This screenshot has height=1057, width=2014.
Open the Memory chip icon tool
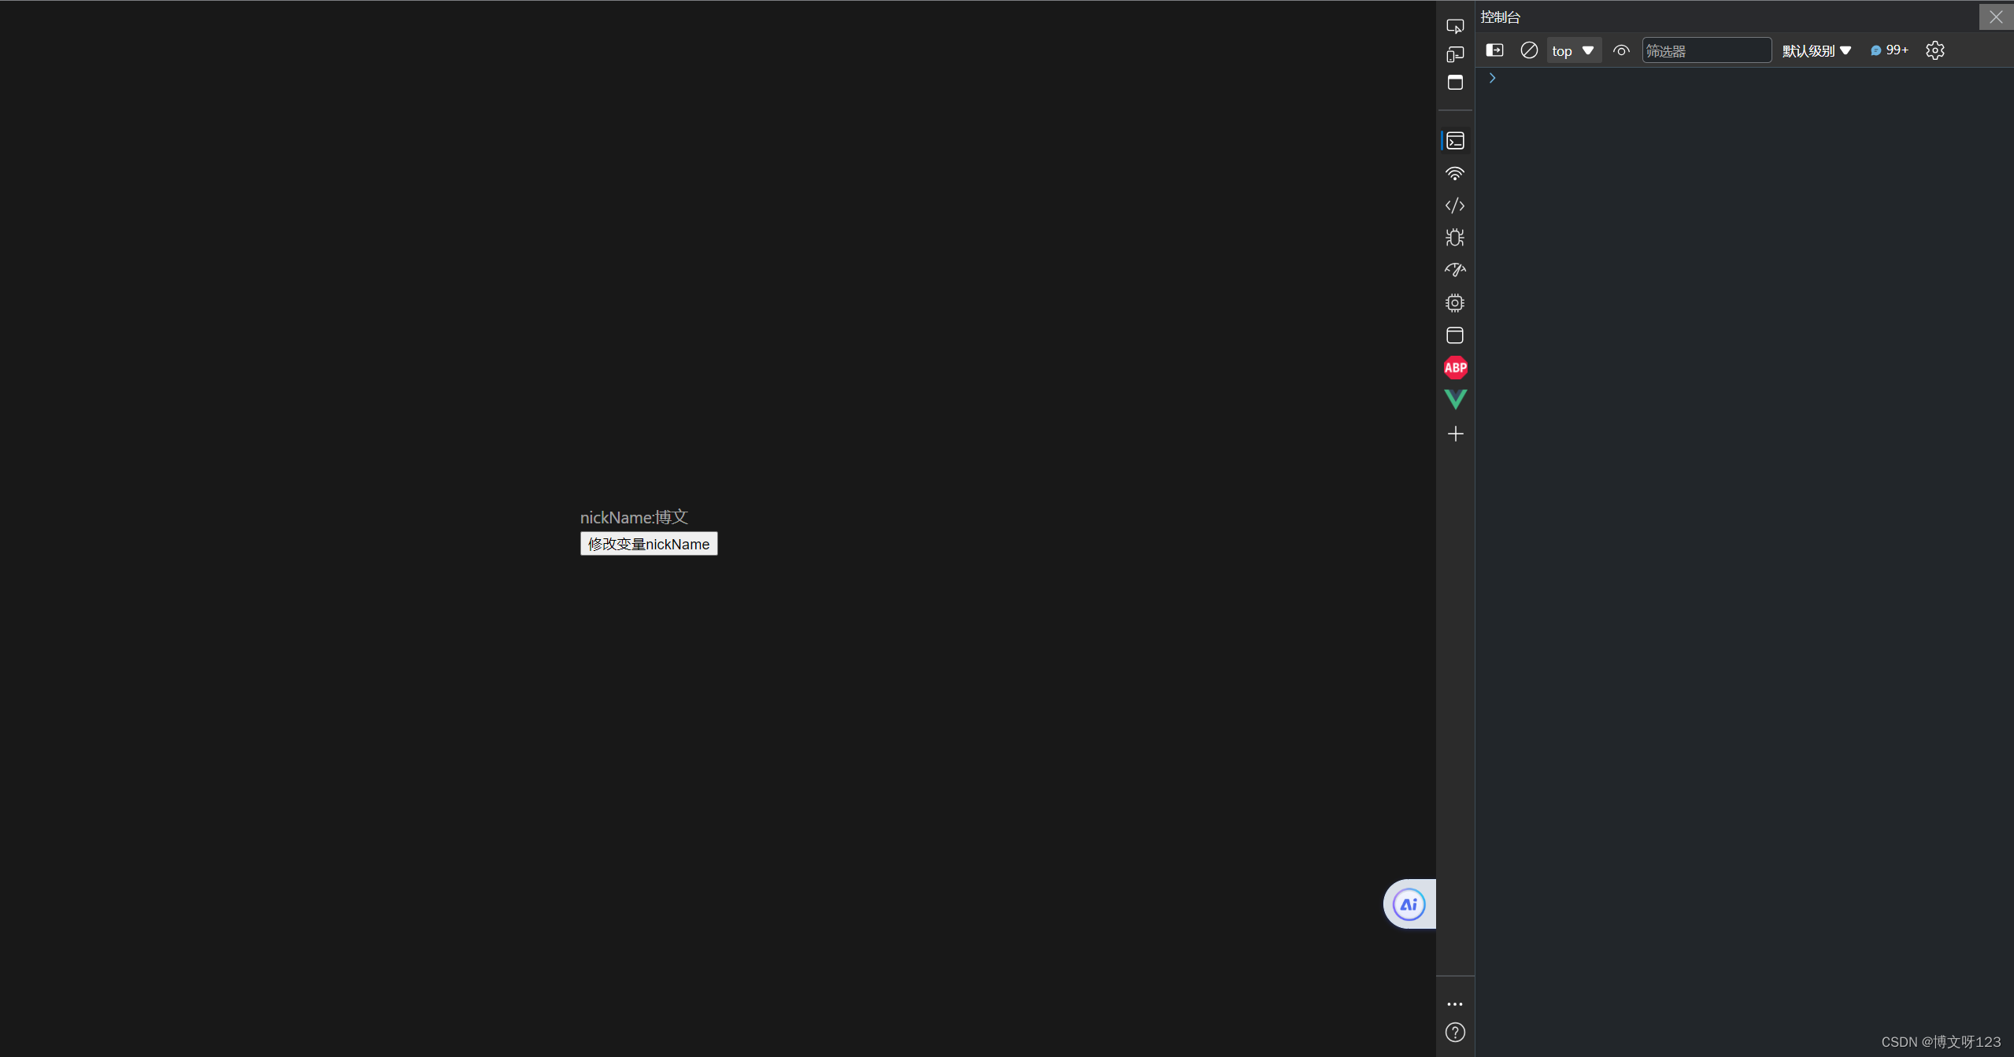[x=1454, y=303]
